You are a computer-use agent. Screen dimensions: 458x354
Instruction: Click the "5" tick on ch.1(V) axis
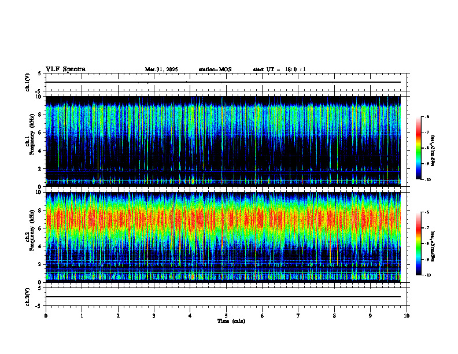39,73
